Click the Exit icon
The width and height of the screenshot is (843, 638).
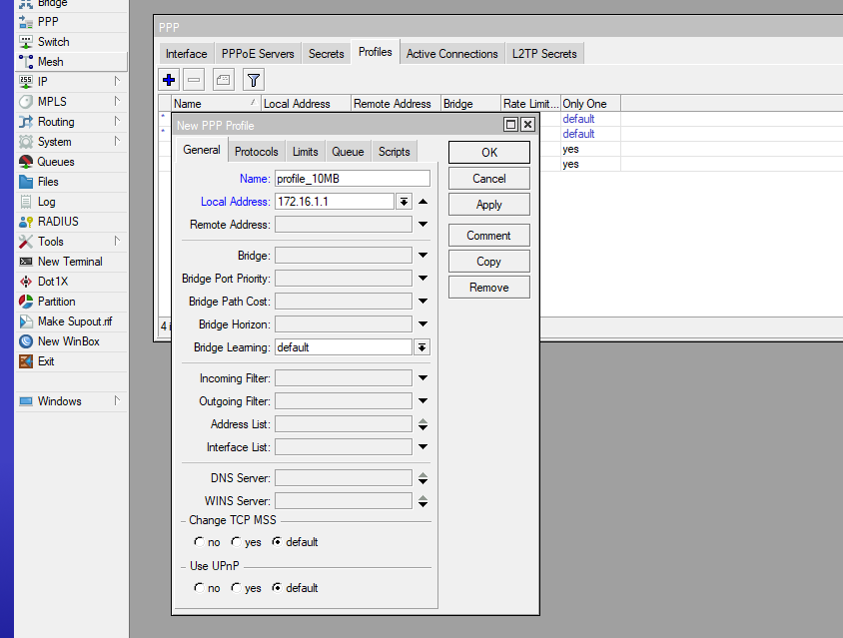coord(26,361)
